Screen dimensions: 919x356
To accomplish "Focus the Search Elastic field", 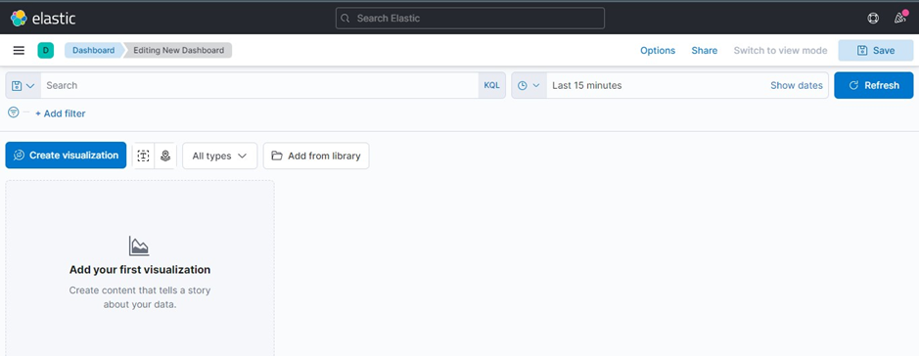I will (470, 19).
